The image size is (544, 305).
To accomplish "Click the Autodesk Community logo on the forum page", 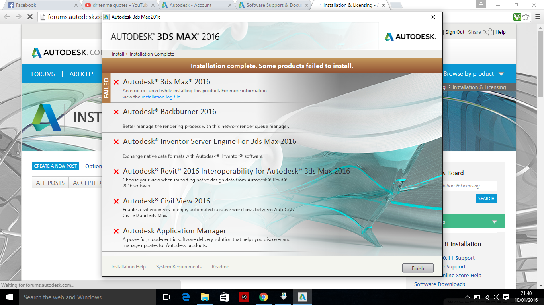I will [67, 52].
